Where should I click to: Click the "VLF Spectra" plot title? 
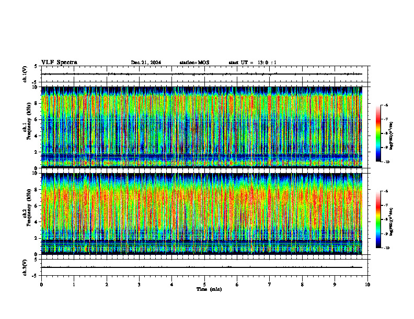click(x=59, y=63)
